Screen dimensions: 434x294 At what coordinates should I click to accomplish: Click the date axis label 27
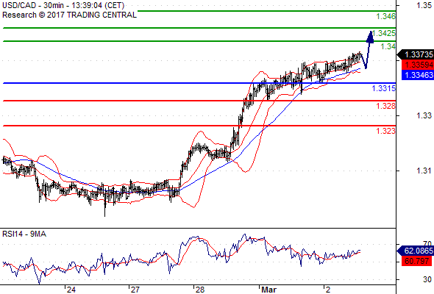(135, 290)
